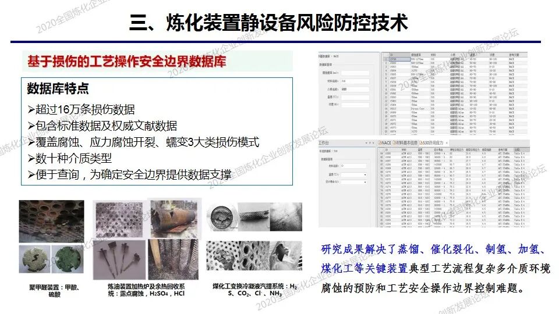
Task: Close the 530许用应力 tab
Action: [447, 143]
